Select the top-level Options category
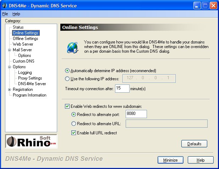Image resolution: width=219 pixels, height=169 pixels. coord(19,67)
